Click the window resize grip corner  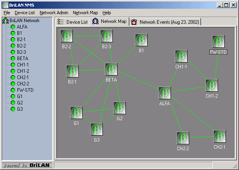coord(235,166)
